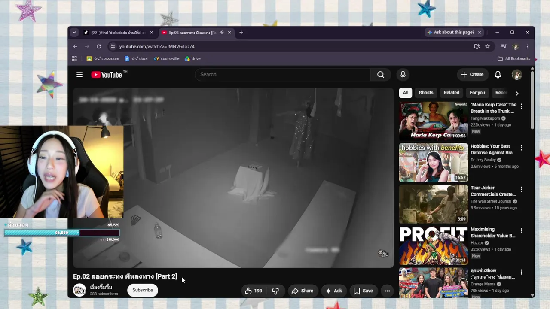The width and height of the screenshot is (550, 309).
Task: Mute the tab playing audio
Action: coord(222,33)
